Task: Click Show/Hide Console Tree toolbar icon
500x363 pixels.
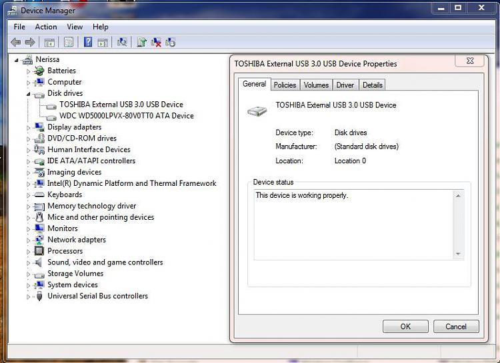Action: click(x=49, y=42)
